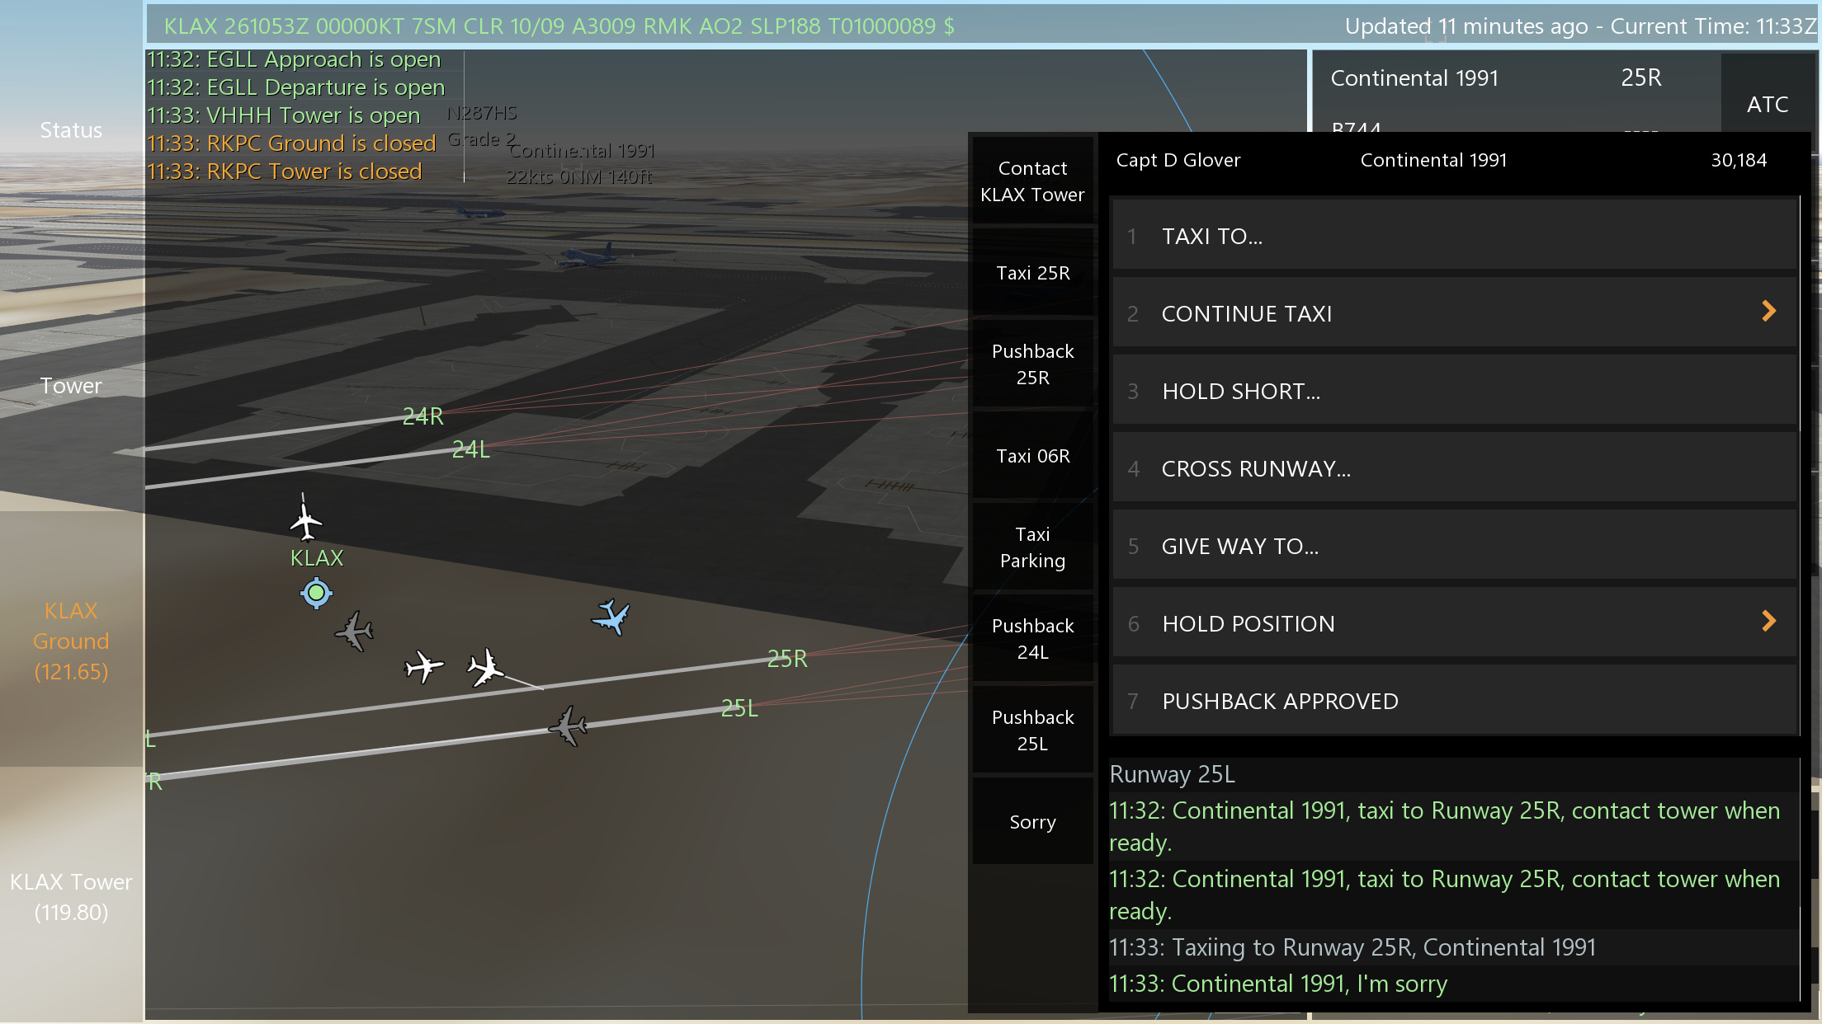This screenshot has height=1024, width=1822.
Task: Select the blue highlighted aircraft icon
Action: pyautogui.click(x=611, y=617)
